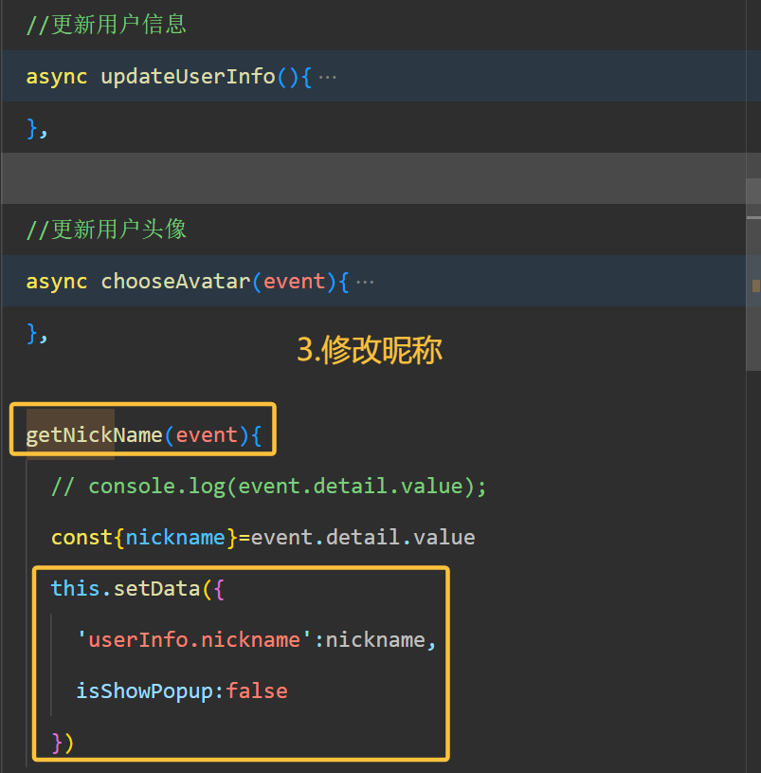Expand folded chooseAvatar ellipsis marker
The image size is (761, 773).
(365, 283)
